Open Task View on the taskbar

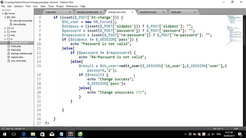tap(14, 134)
